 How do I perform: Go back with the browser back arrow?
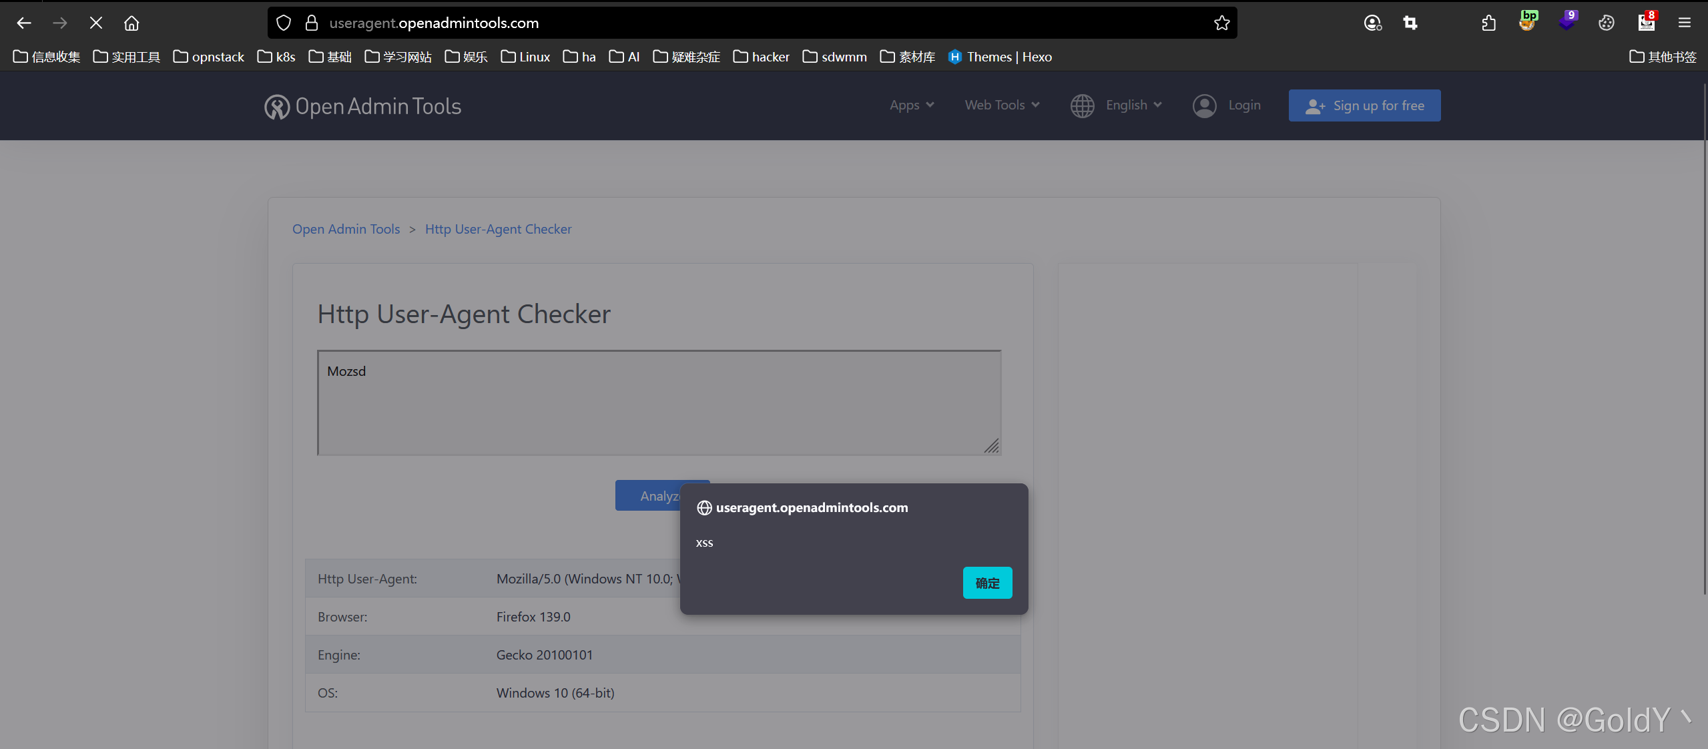coord(24,23)
